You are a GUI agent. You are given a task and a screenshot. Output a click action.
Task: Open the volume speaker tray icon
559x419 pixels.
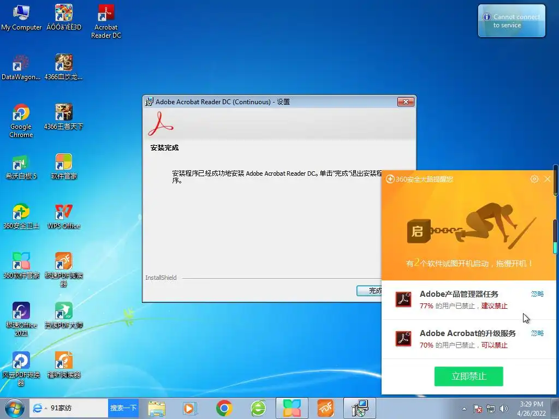click(x=504, y=409)
